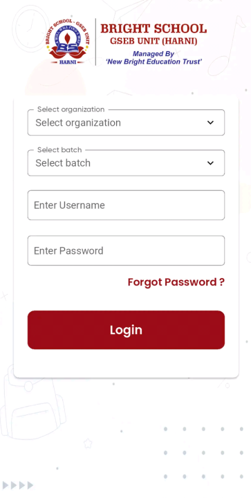Viewport: 251px width, 498px height.
Task: Tap the gray dotted grid pattern
Action: click(203, 452)
